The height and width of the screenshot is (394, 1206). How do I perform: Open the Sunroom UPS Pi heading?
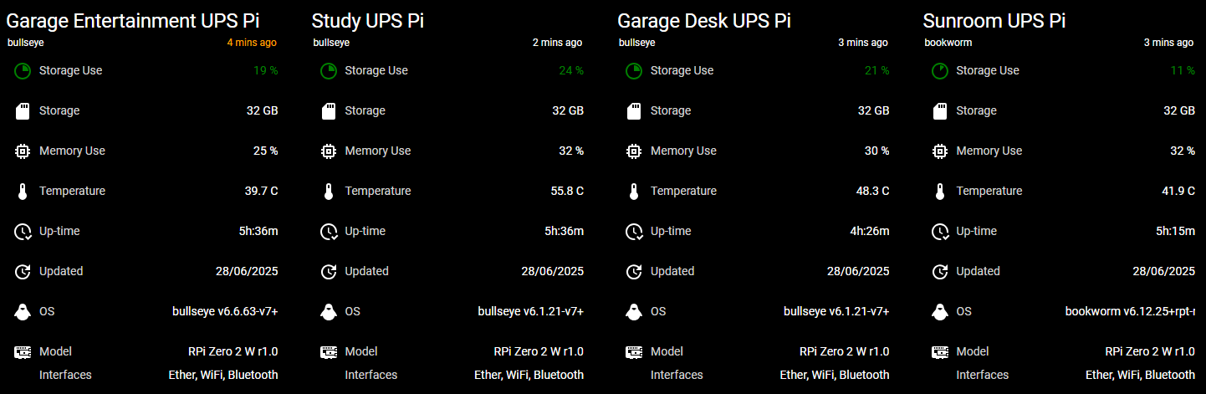pos(994,21)
